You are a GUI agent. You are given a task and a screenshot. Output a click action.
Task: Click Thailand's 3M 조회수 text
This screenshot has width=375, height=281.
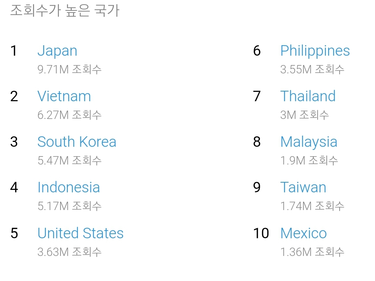point(304,115)
